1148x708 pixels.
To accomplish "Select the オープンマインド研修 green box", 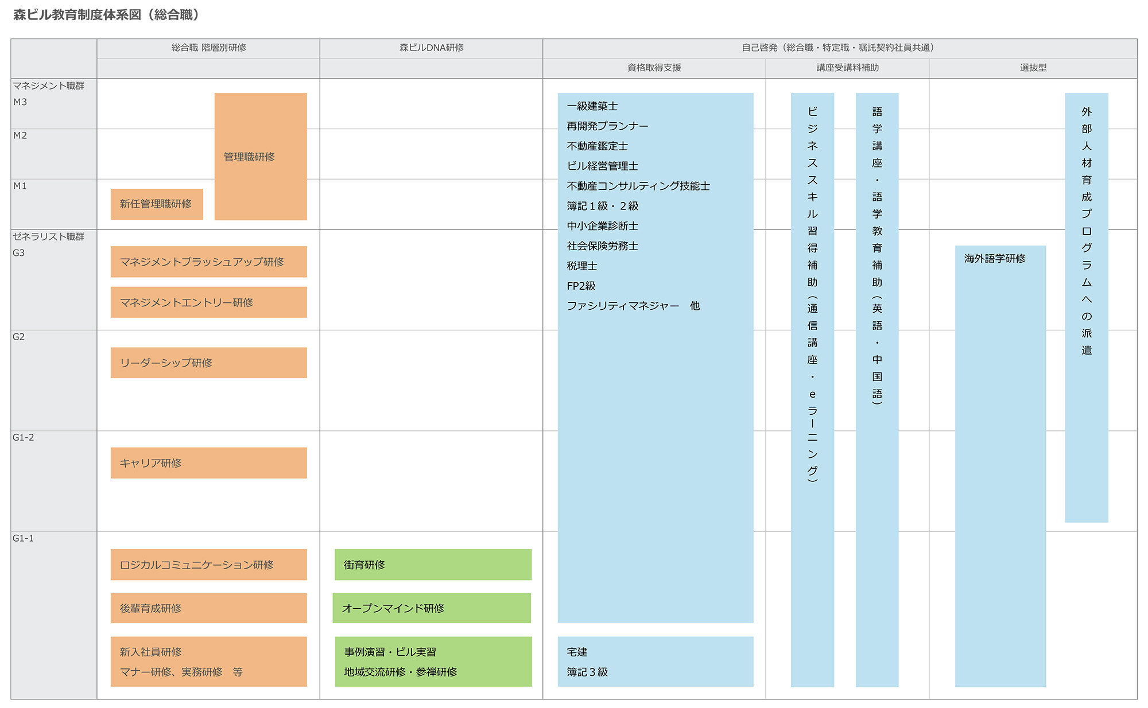I will [432, 608].
